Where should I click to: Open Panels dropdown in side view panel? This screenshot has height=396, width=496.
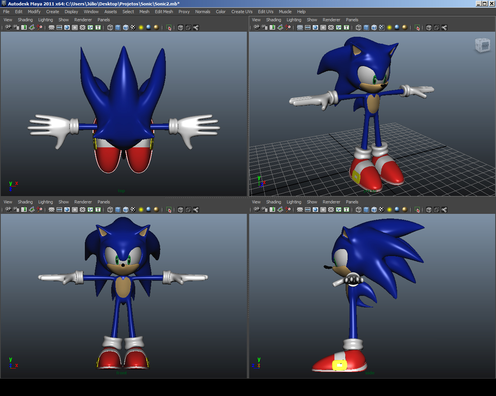[352, 202]
